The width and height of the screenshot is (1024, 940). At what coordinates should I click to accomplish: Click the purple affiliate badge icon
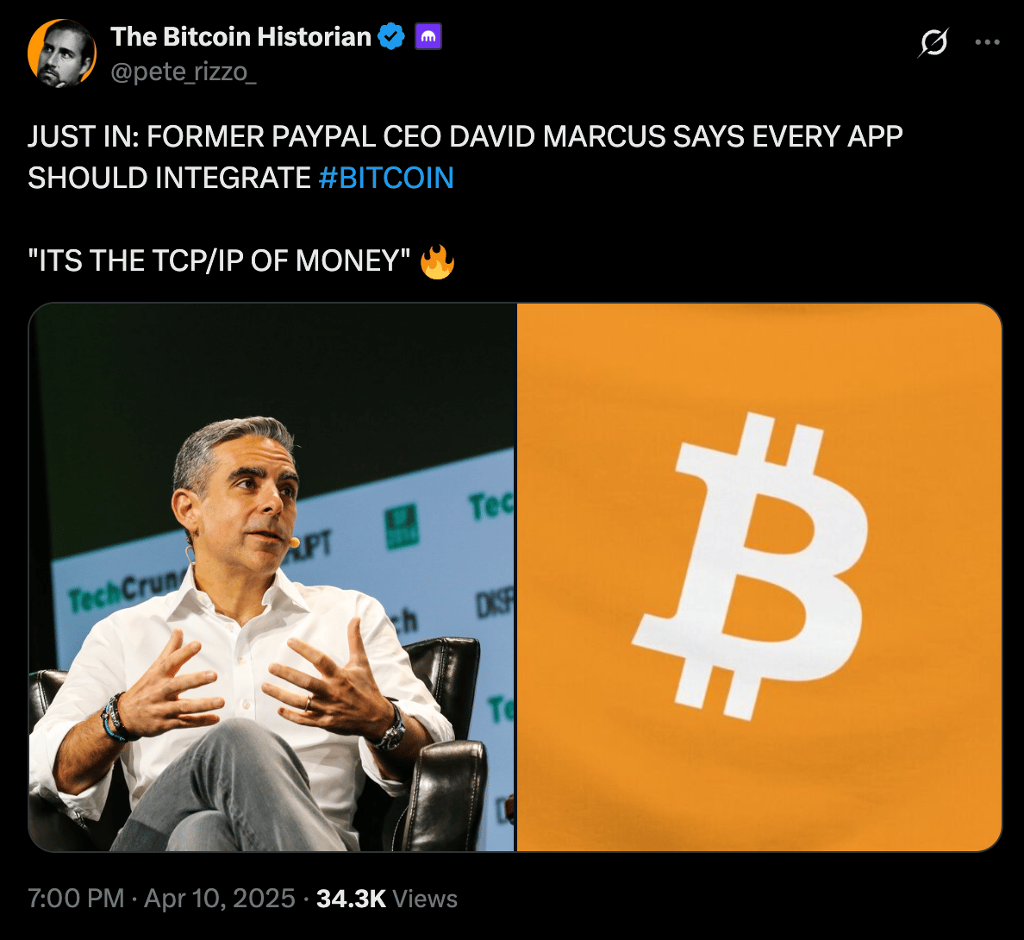click(x=428, y=36)
